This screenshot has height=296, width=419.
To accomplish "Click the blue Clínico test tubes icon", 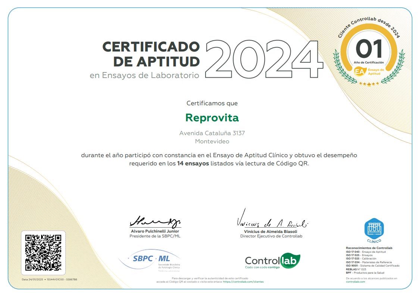I will pyautogui.click(x=374, y=229).
